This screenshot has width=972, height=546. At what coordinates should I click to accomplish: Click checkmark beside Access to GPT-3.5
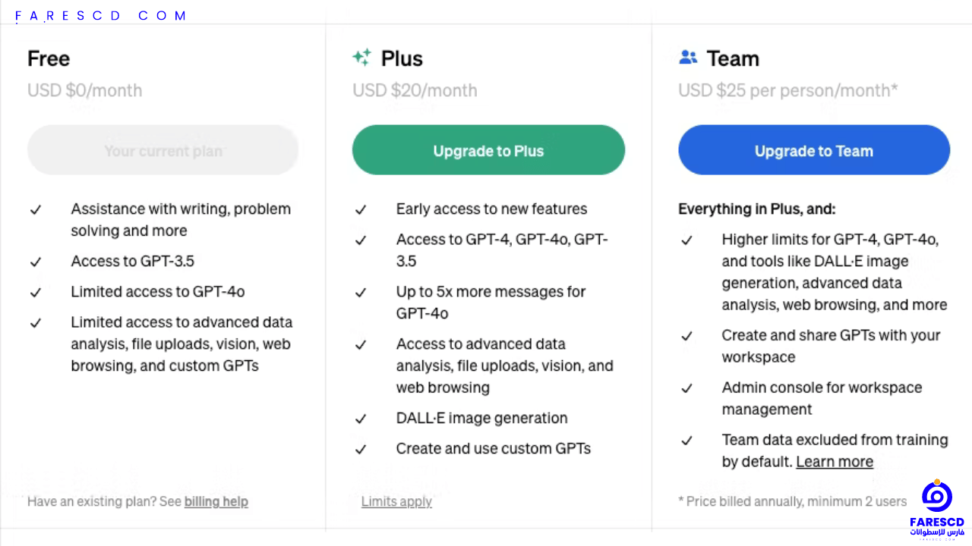click(x=36, y=262)
